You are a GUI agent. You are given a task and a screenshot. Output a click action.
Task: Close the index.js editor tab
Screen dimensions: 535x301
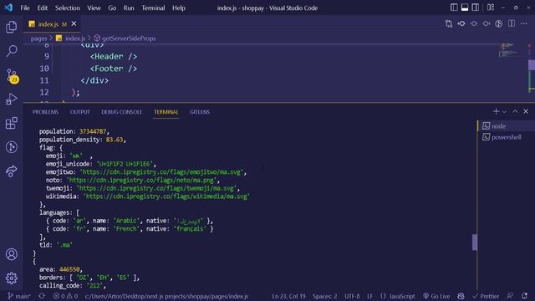[x=74, y=24]
